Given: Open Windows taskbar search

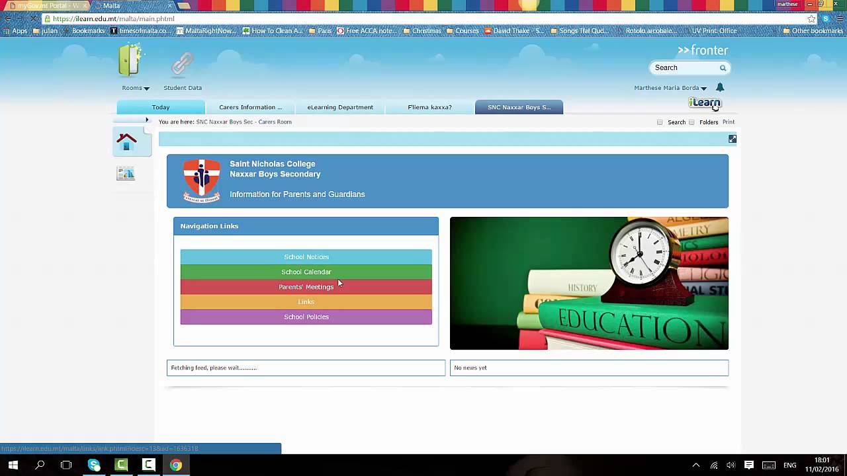Looking at the screenshot, I should pyautogui.click(x=40, y=465).
